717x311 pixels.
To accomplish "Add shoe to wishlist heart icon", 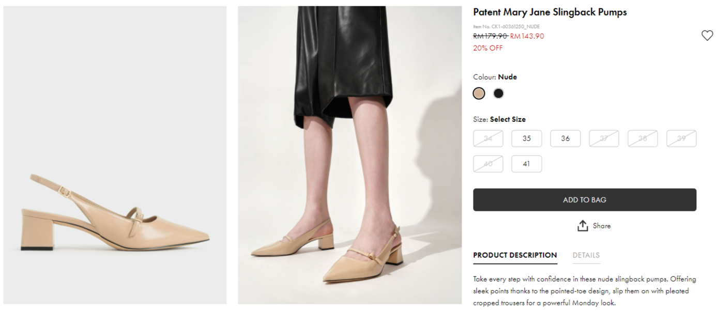I will 707,36.
